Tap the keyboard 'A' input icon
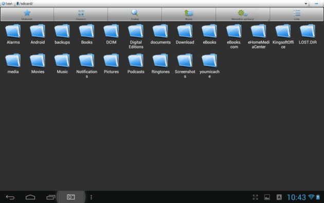 tap(279, 197)
